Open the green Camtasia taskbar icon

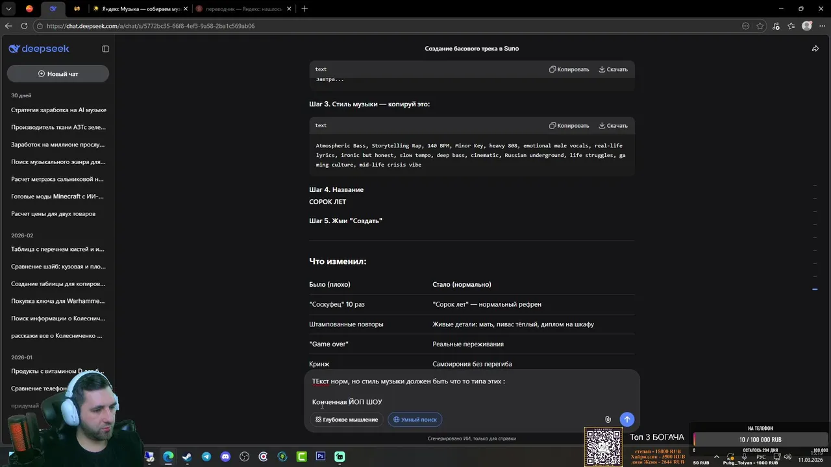[301, 457]
